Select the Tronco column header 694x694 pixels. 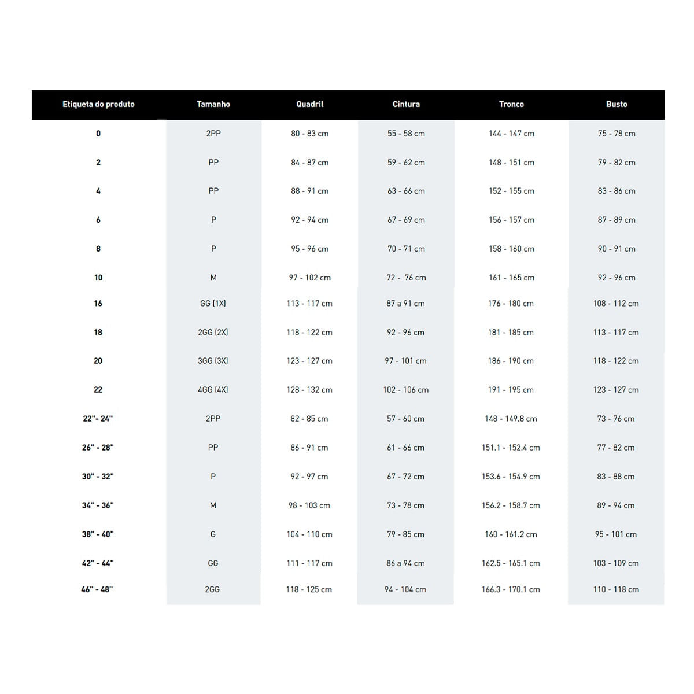511,105
